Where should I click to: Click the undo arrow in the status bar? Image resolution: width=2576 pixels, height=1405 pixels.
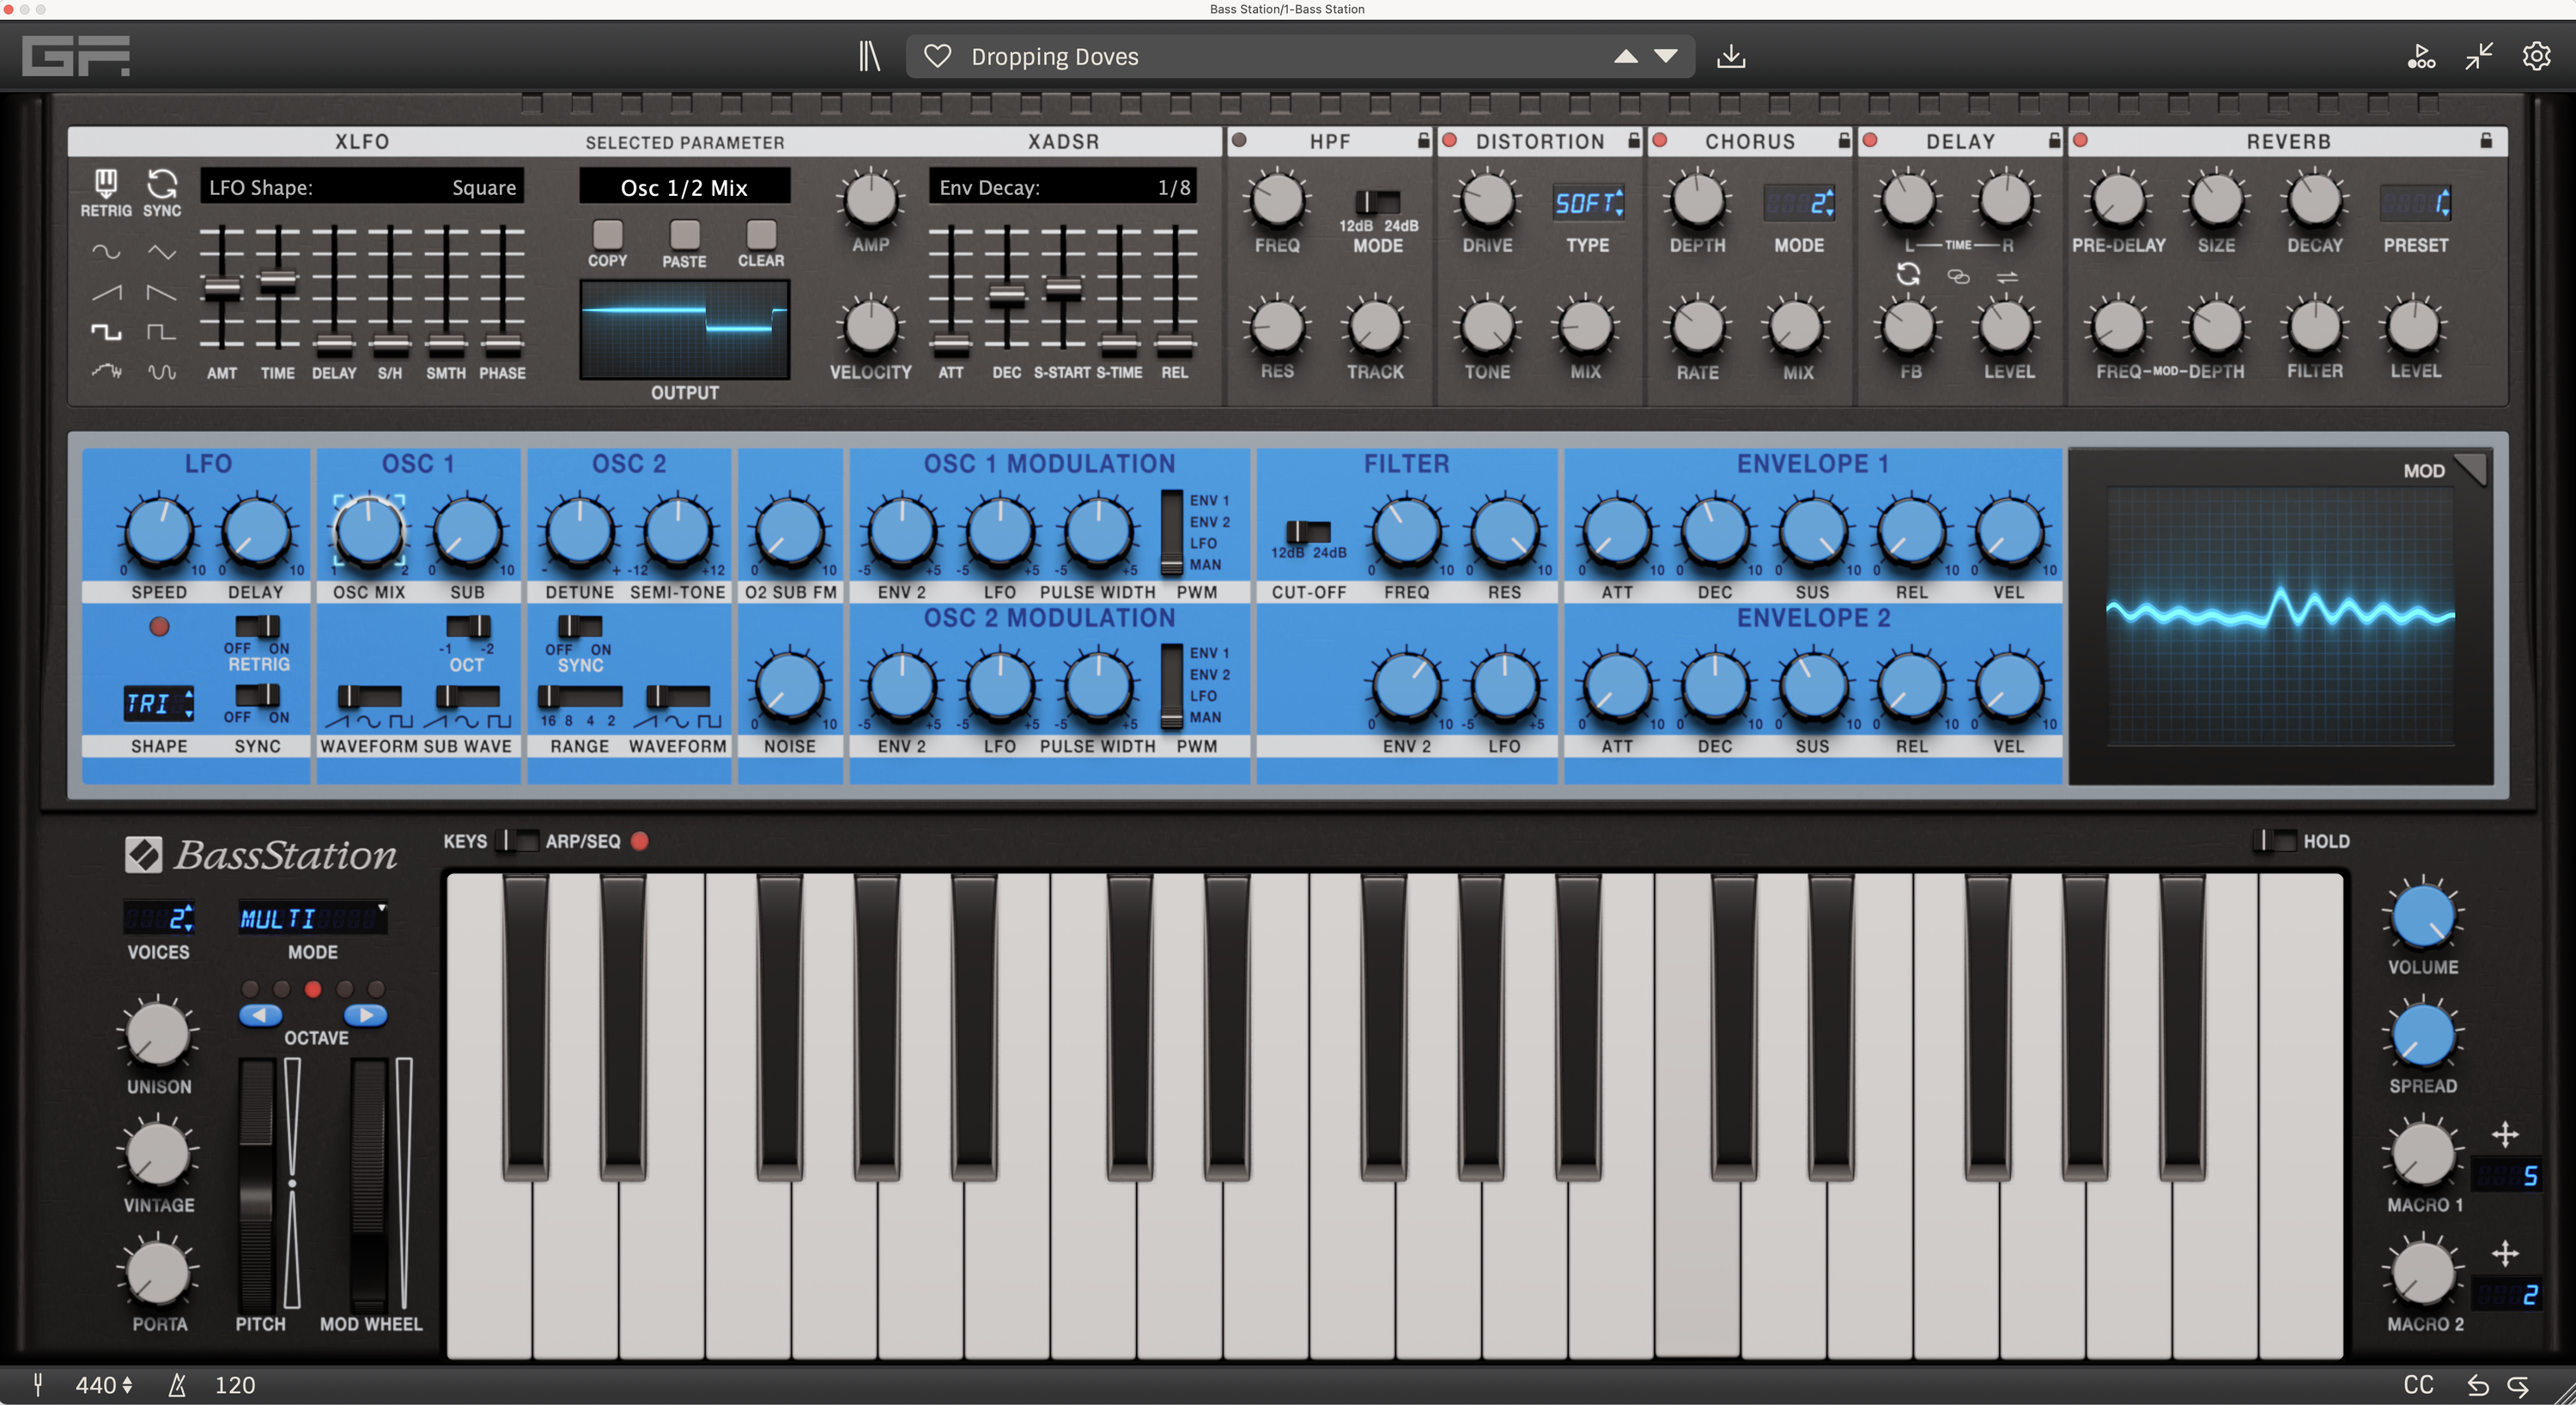pos(2478,1385)
